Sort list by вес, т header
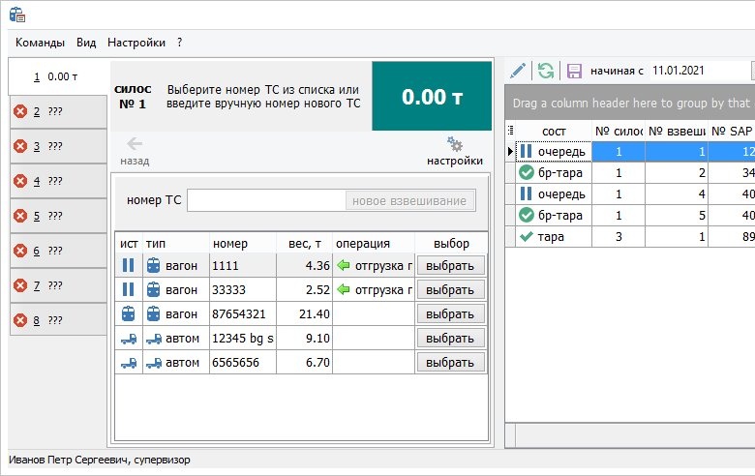This screenshot has height=476, width=755. tap(304, 244)
